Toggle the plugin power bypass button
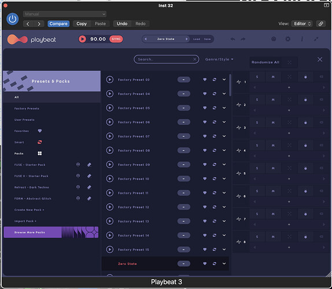Viewport: 332px width, 289px height. click(x=13, y=19)
